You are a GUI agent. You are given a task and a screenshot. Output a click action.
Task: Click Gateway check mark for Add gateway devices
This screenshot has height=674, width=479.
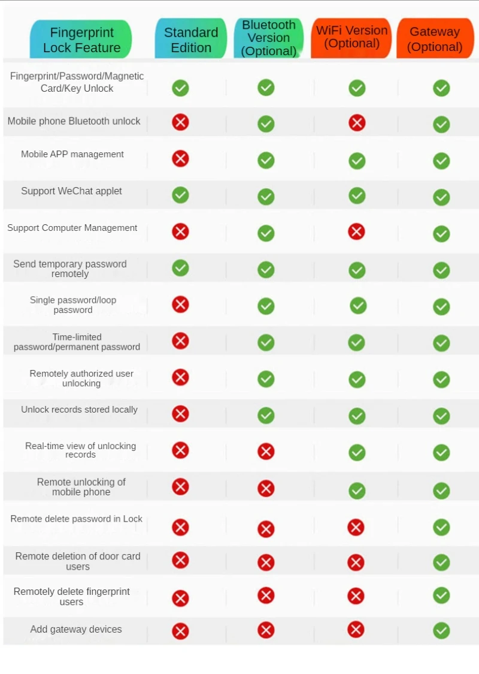pyautogui.click(x=441, y=630)
